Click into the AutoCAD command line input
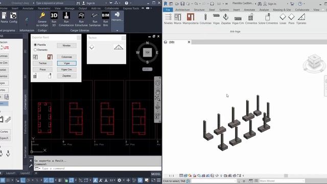The image size is (327, 184). (98, 168)
